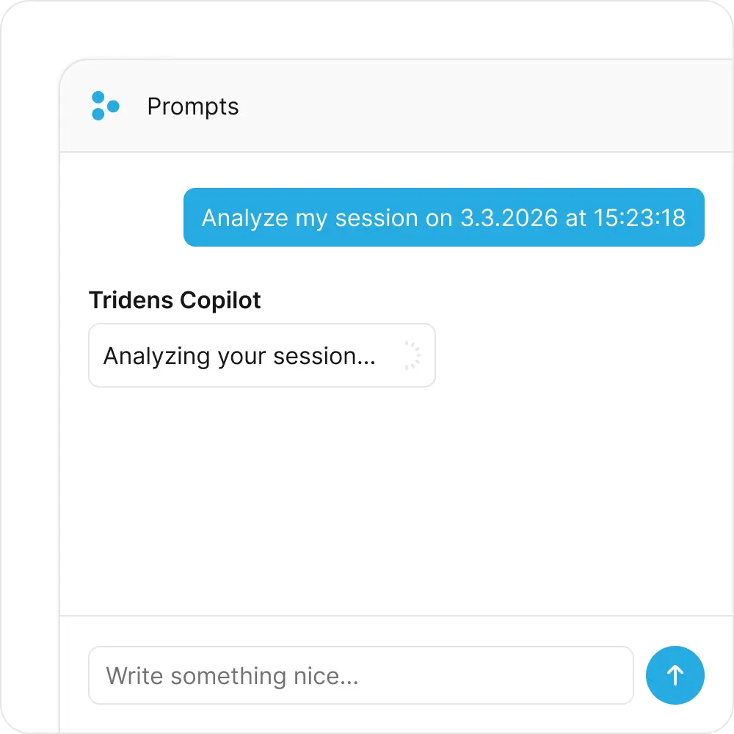Click the "Prompts" header title
Viewport: 734px width, 734px height.
pyautogui.click(x=193, y=106)
